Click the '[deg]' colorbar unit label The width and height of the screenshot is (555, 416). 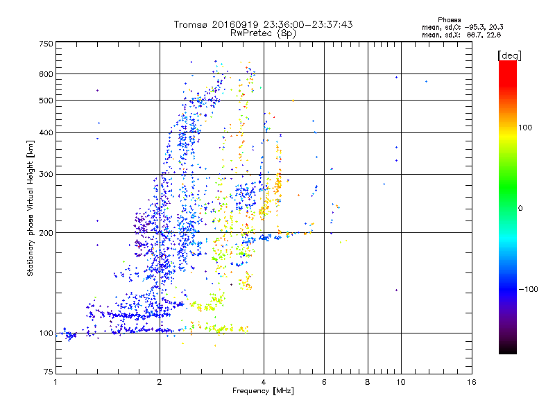pos(509,55)
